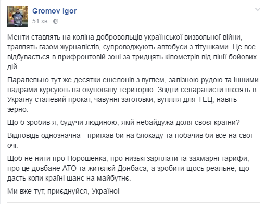Click the question line Що б зробив я
This screenshot has width=265, height=204.
[x=123, y=122]
